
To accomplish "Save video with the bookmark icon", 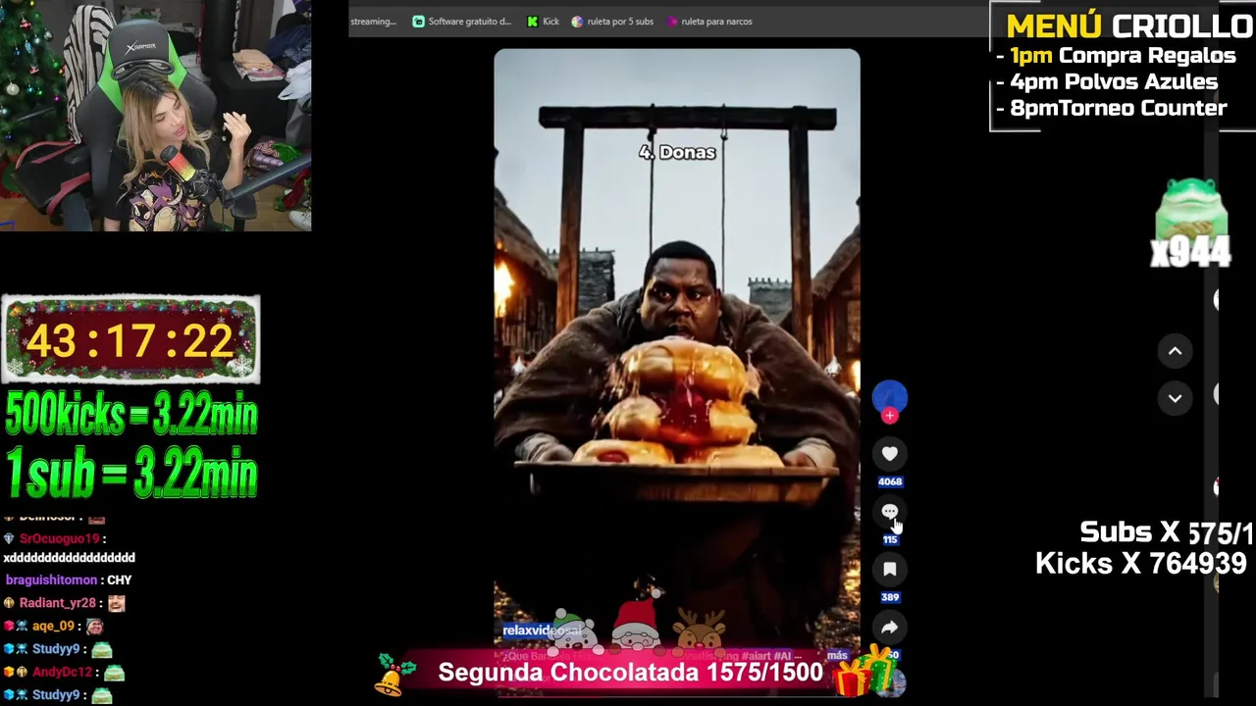I will [x=889, y=569].
